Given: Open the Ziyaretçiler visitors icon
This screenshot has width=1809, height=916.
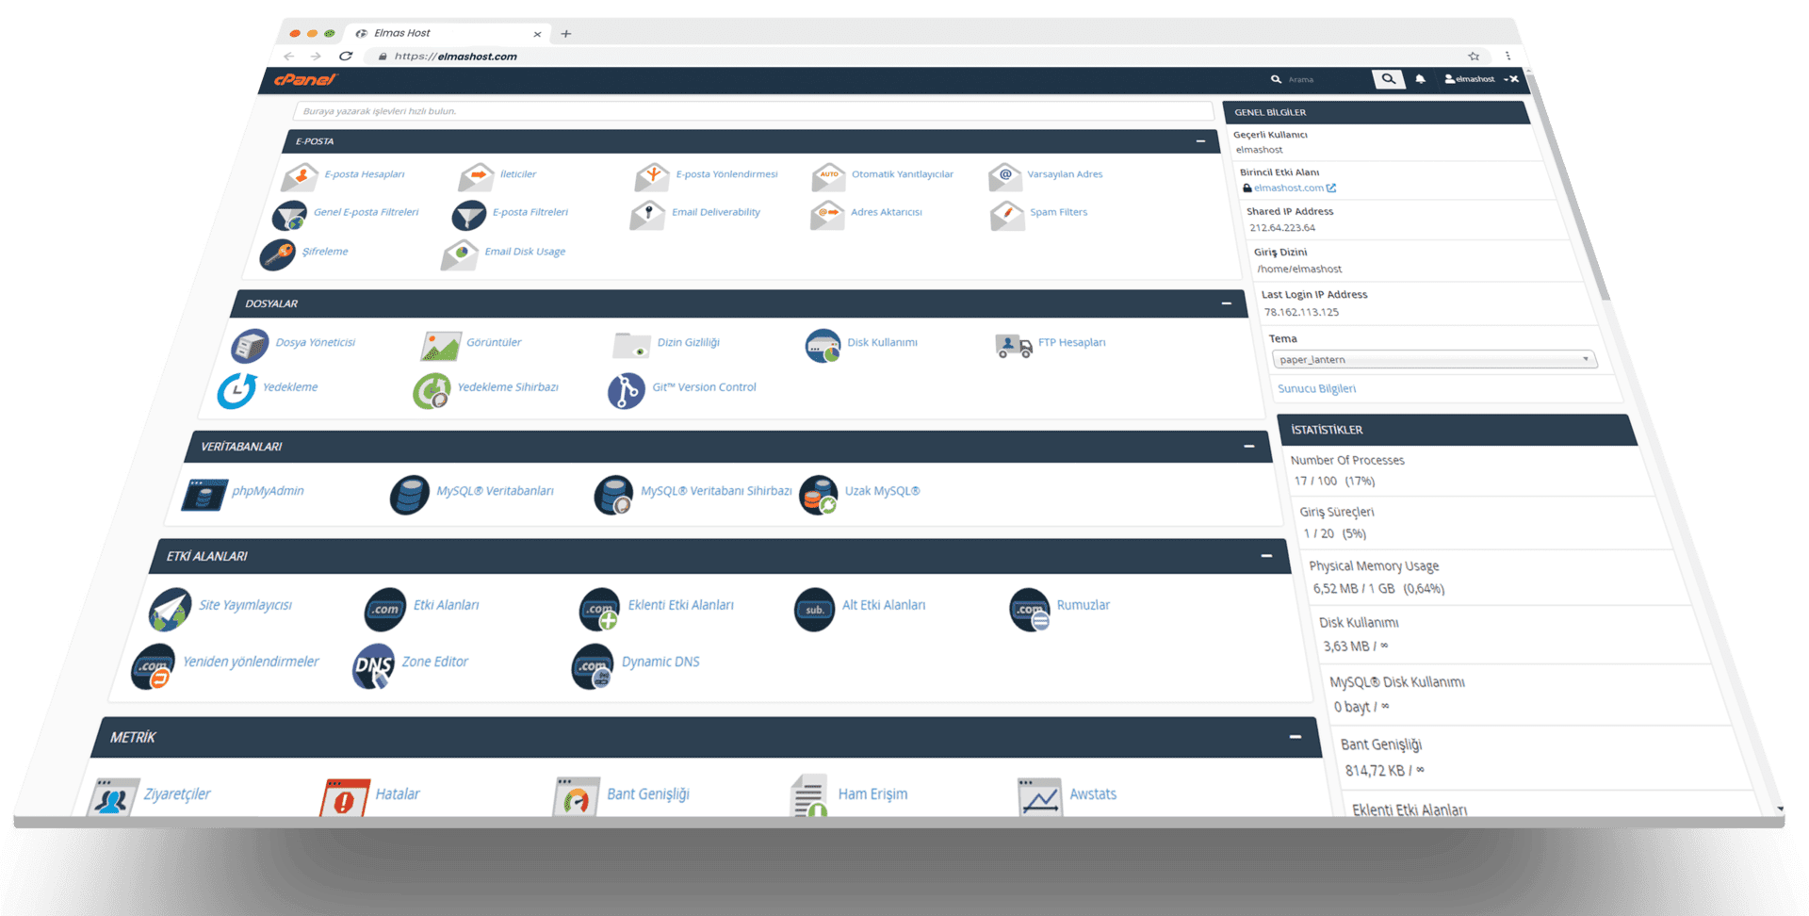Looking at the screenshot, I should point(113,799).
